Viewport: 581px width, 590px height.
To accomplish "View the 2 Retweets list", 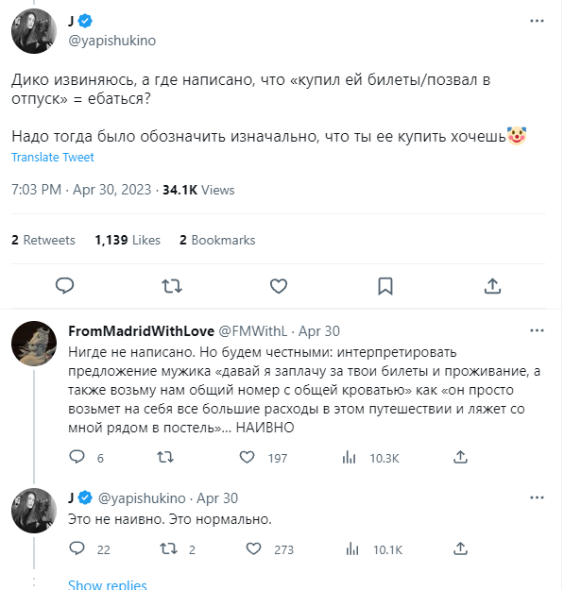I will tap(43, 241).
